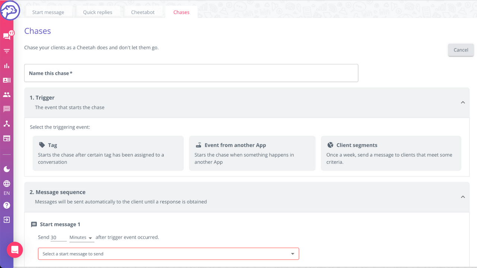The height and width of the screenshot is (268, 477).
Task: Open conversations with 17 unread notifications
Action: (7, 36)
